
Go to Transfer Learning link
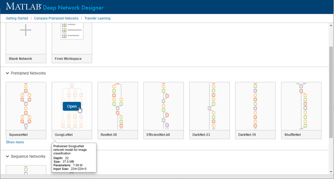pos(98,18)
